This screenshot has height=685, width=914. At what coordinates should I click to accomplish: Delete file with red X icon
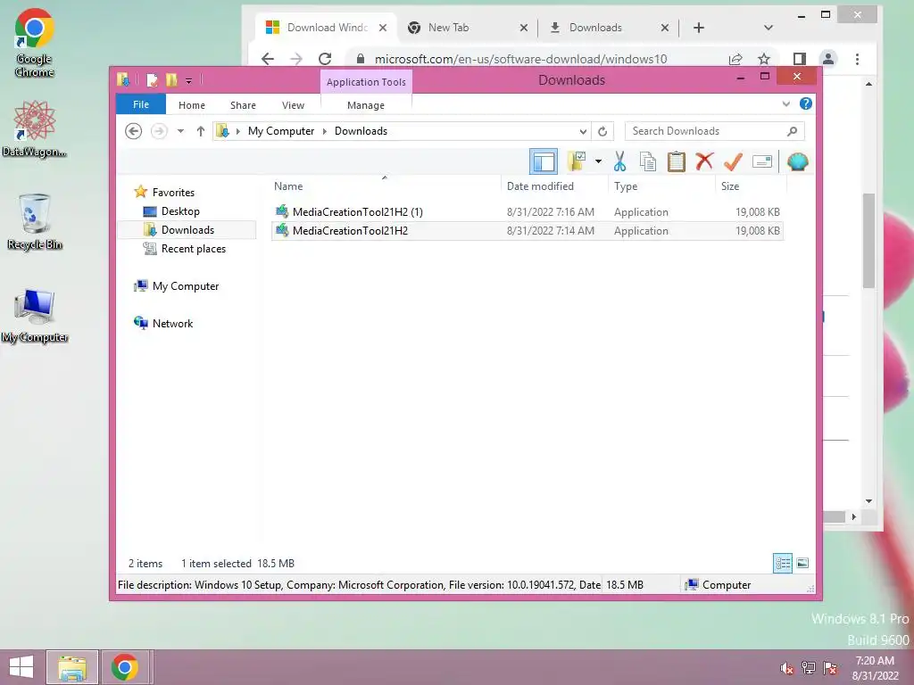(704, 161)
